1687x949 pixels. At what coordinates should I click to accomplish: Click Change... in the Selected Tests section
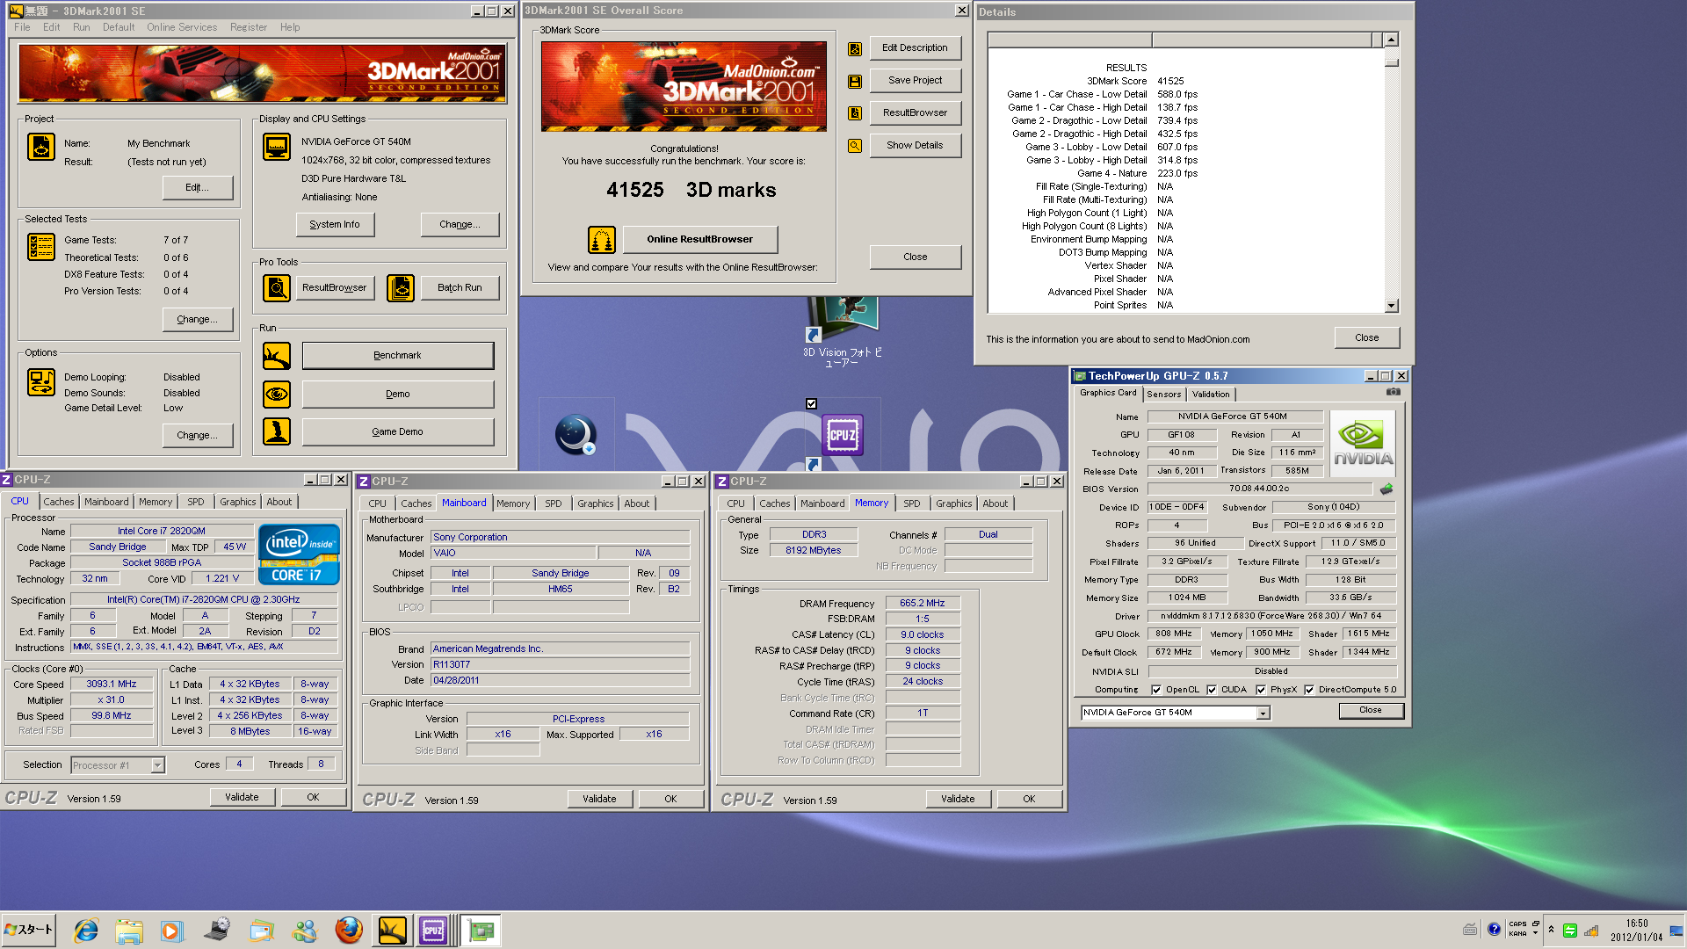coord(197,320)
